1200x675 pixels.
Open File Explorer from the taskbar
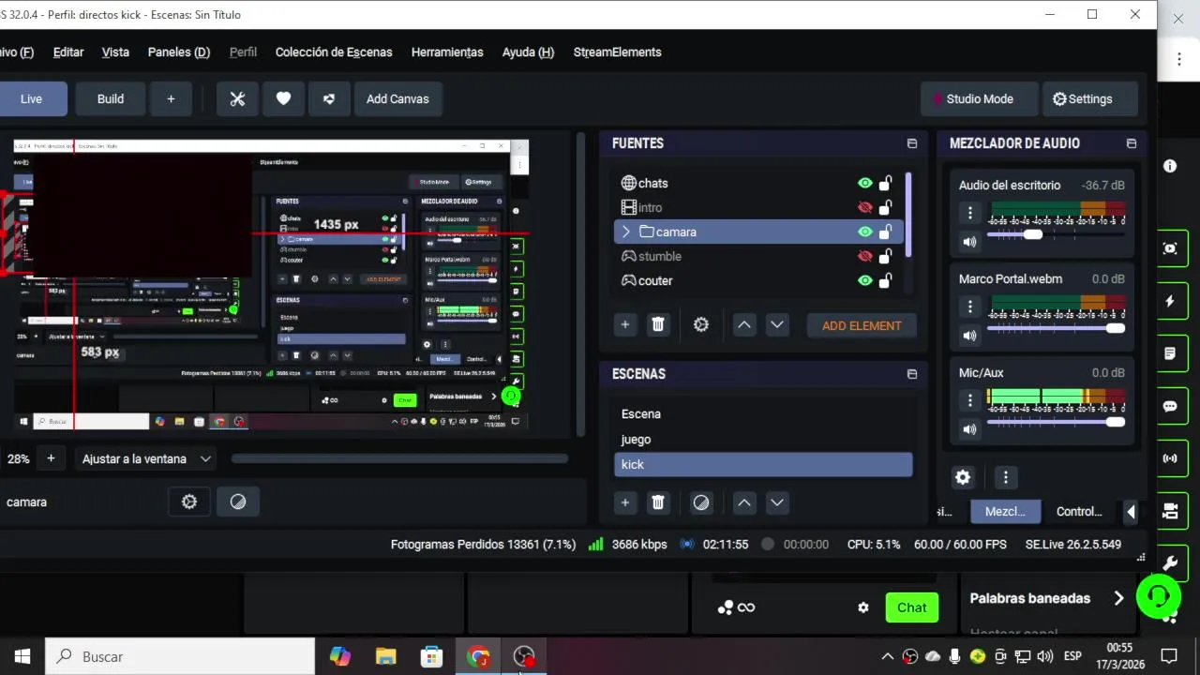pos(385,656)
